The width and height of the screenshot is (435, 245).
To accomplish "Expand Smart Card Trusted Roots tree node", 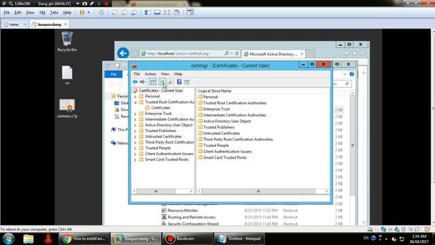I will 135,160.
